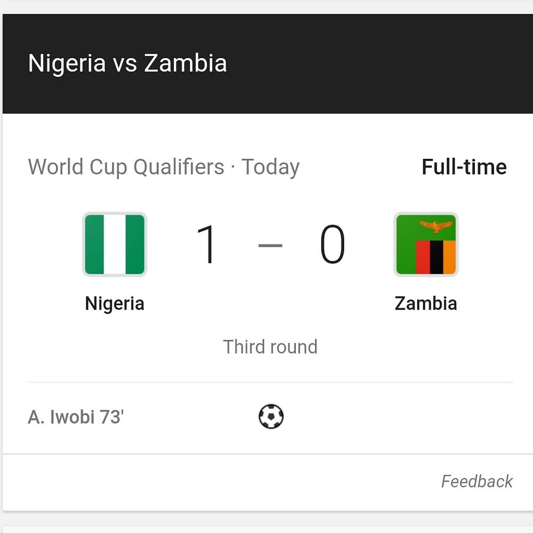Viewport: 533px width, 533px height.
Task: Select the Nigeria vs Zambia title
Action: [x=127, y=63]
